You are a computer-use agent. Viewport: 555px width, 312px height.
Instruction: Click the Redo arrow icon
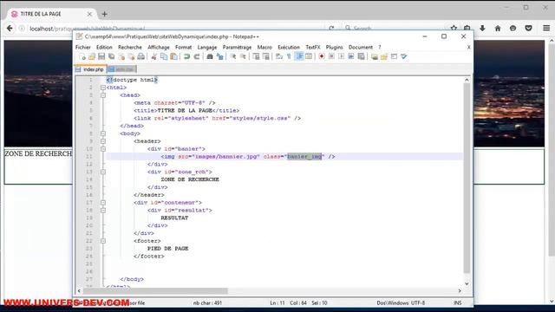[x=197, y=56]
